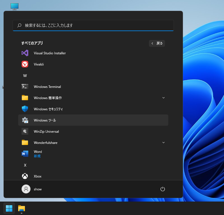224x215 pixels.
Task: Open the power options button
Action: 163,189
